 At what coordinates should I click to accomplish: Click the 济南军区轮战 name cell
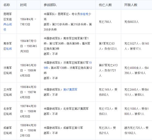click(8, 70)
